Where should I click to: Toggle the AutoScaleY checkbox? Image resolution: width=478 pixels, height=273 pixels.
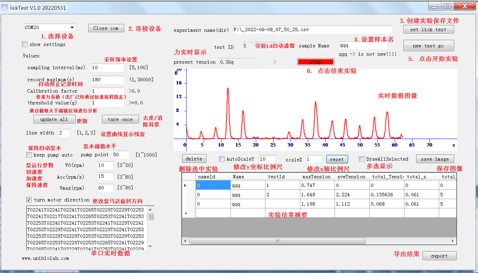[221, 159]
